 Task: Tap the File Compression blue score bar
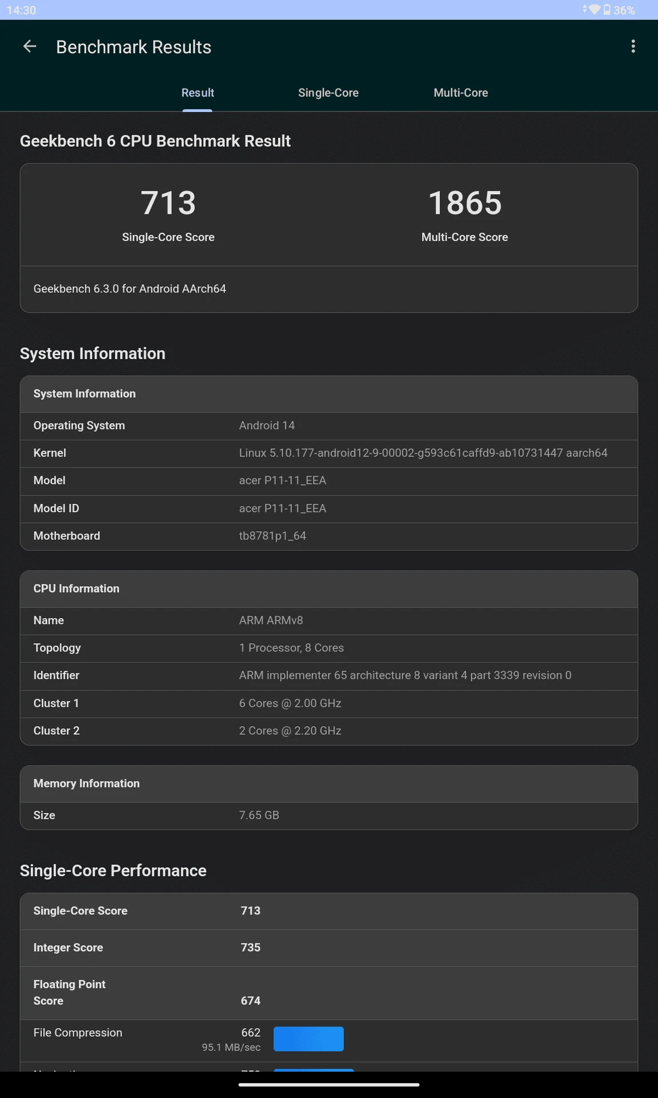(x=308, y=1039)
